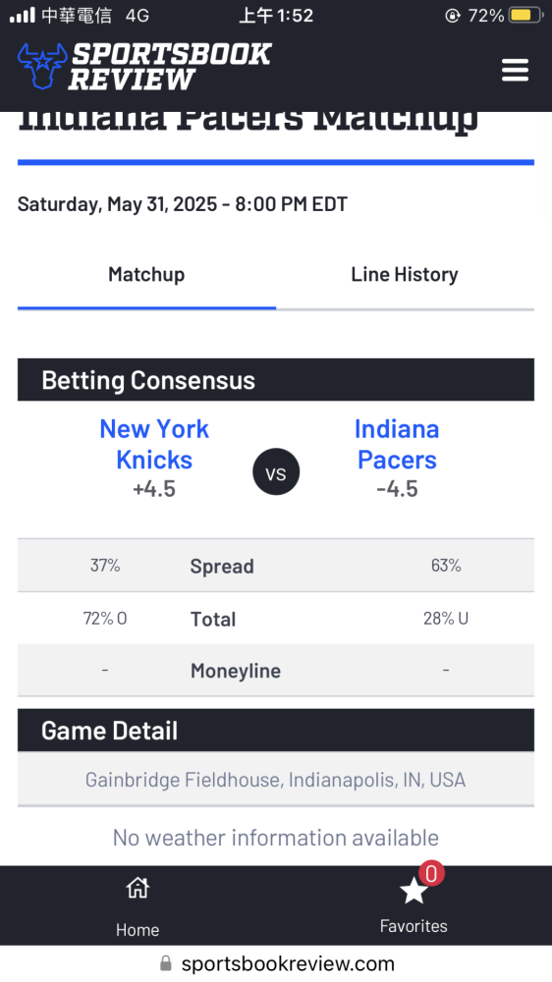Select the Matchup tab
Viewport: 552px width, 982px height.
pos(146,275)
